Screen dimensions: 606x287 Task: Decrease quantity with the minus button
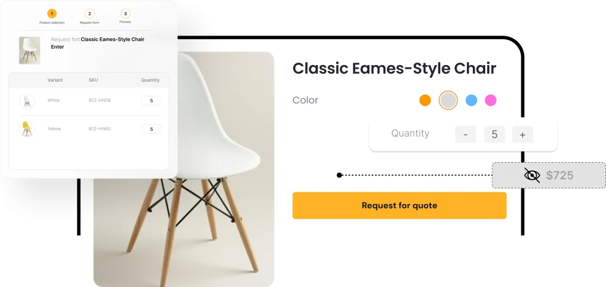(465, 134)
